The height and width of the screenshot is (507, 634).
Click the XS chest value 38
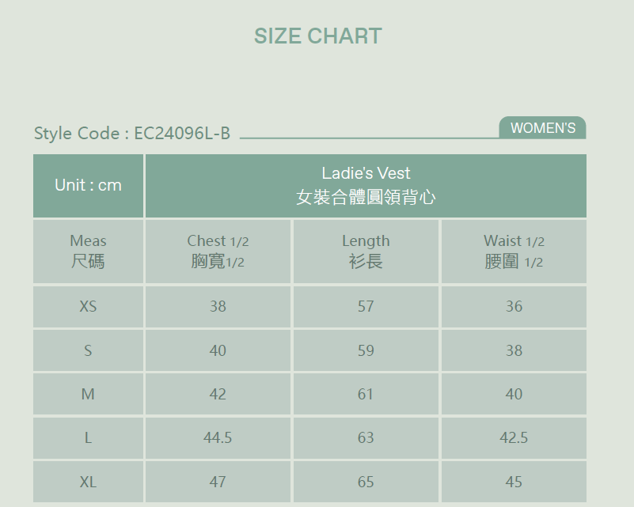(x=218, y=306)
